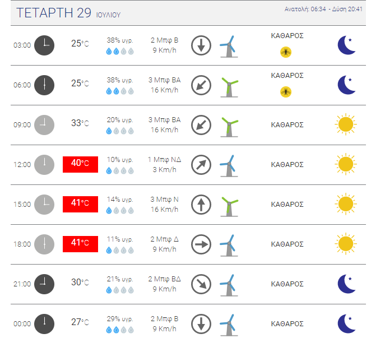Click the wind direction arrow at 12:00
The width and height of the screenshot is (371, 338).
pyautogui.click(x=201, y=165)
